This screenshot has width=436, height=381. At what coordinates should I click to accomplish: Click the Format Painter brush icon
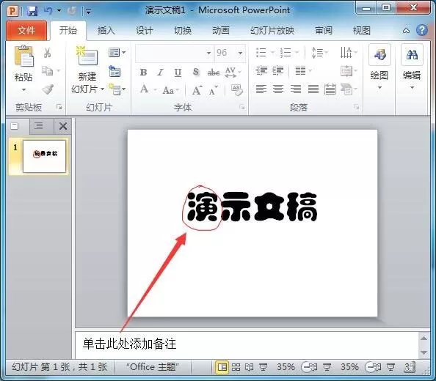[x=48, y=89]
